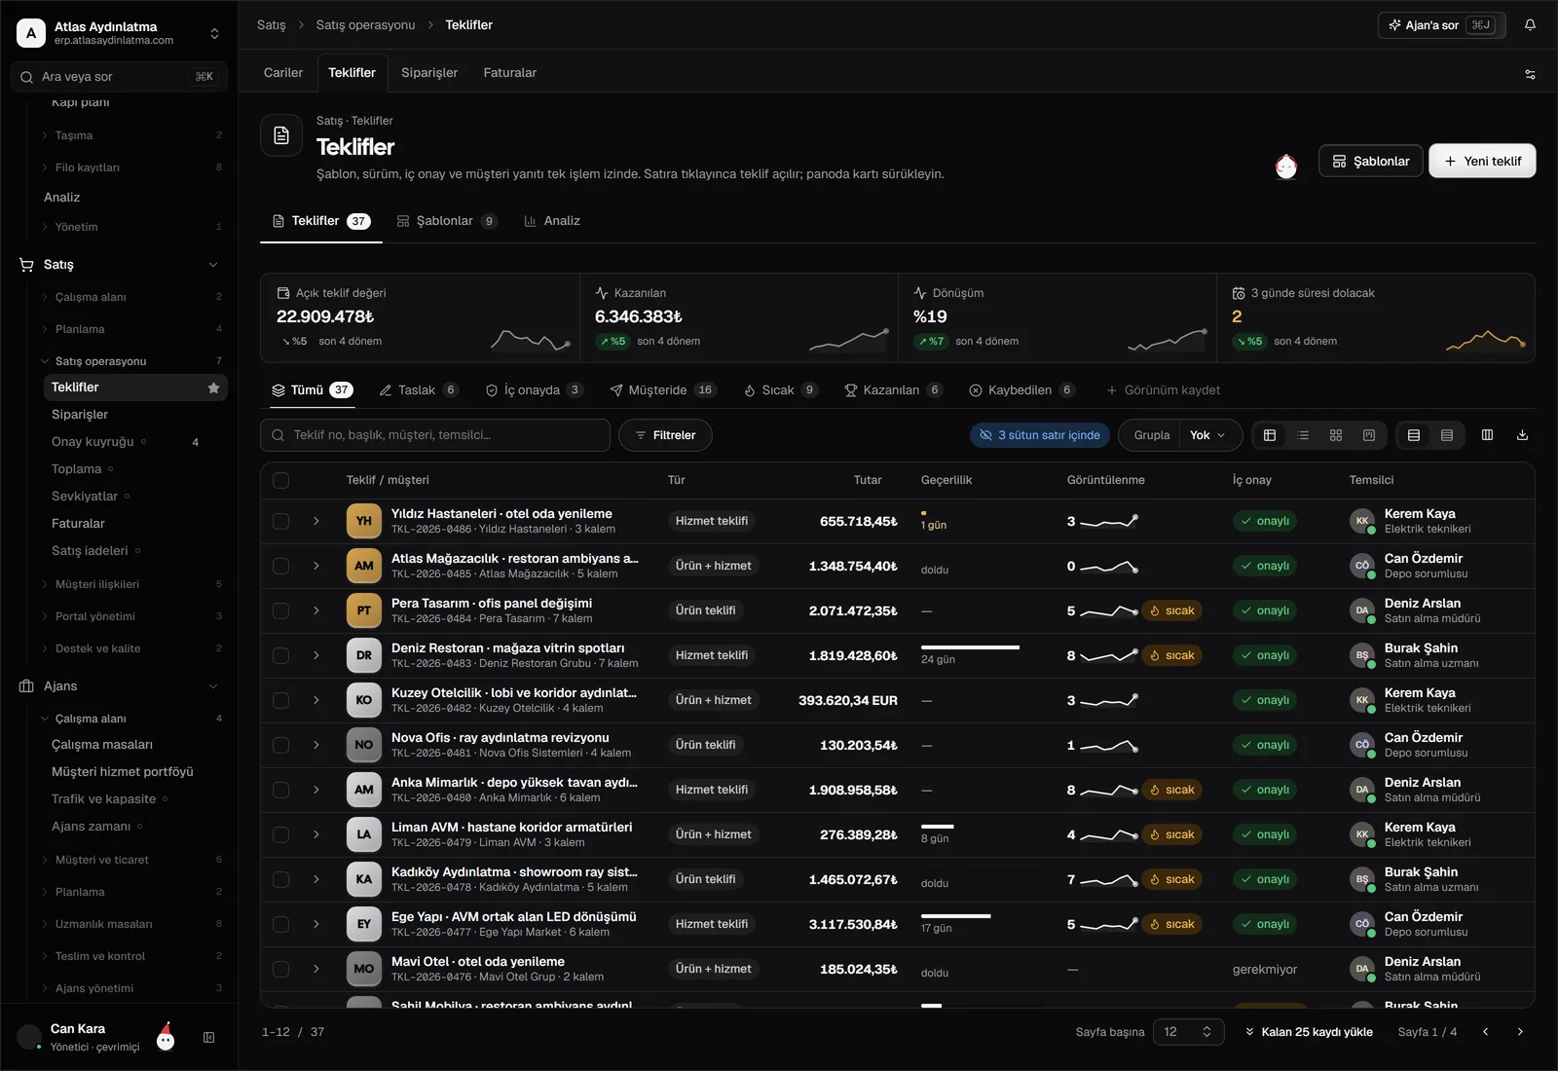Image resolution: width=1558 pixels, height=1071 pixels.
Task: Open the İç onayda filter tab
Action: 534,390
